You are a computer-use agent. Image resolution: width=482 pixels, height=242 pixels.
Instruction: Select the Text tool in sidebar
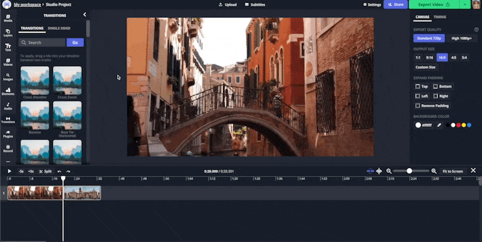point(8,46)
